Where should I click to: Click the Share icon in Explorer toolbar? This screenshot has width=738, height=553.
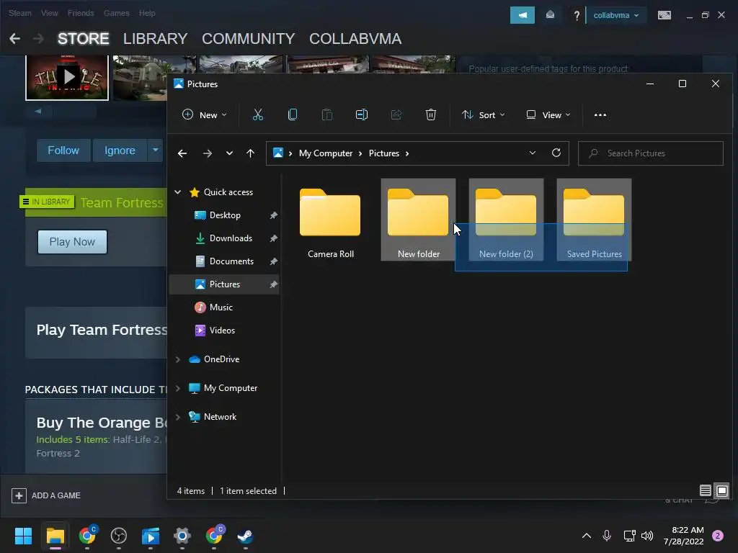(x=396, y=114)
